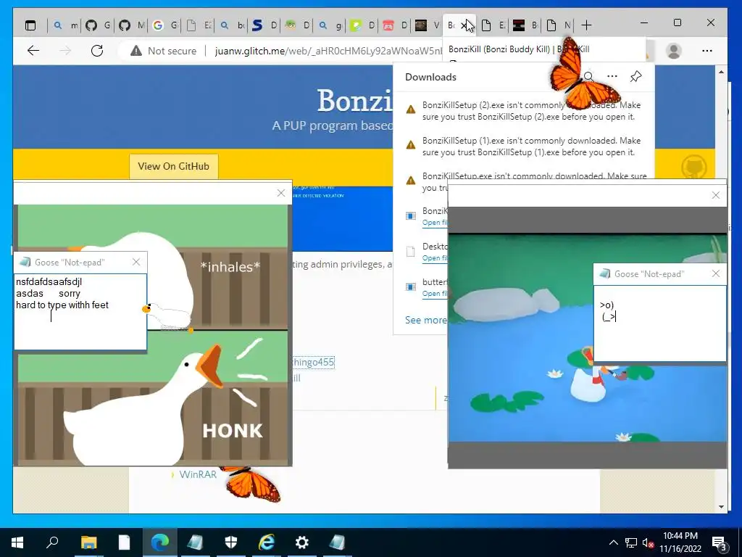Switch to the first search tab labeled m

[x=65, y=25]
